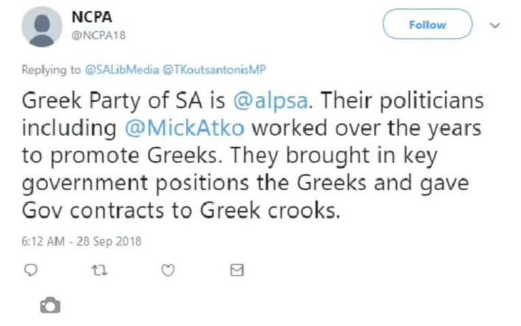Click the 'Replying to' label

pyautogui.click(x=51, y=70)
